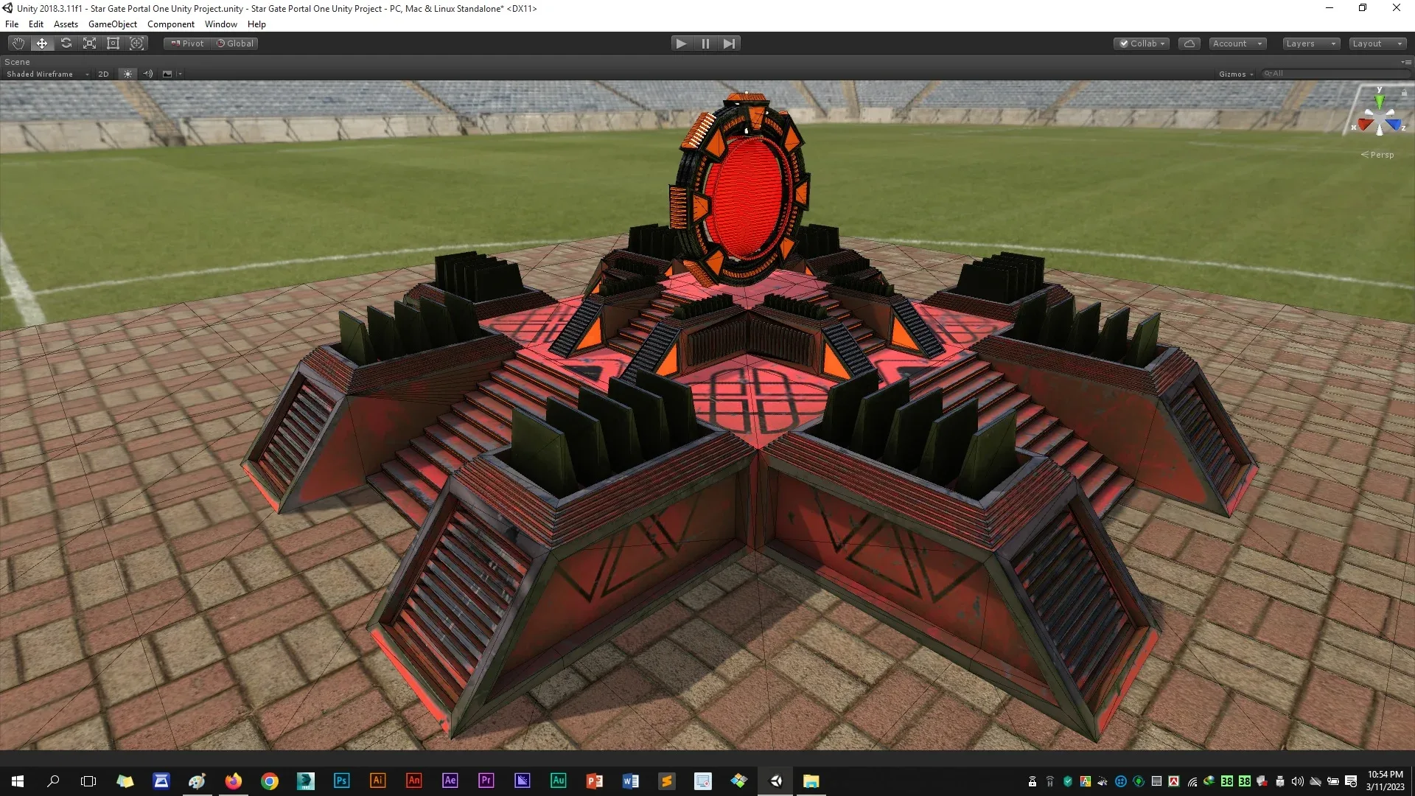
Task: Select the Move tool
Action: [x=41, y=43]
